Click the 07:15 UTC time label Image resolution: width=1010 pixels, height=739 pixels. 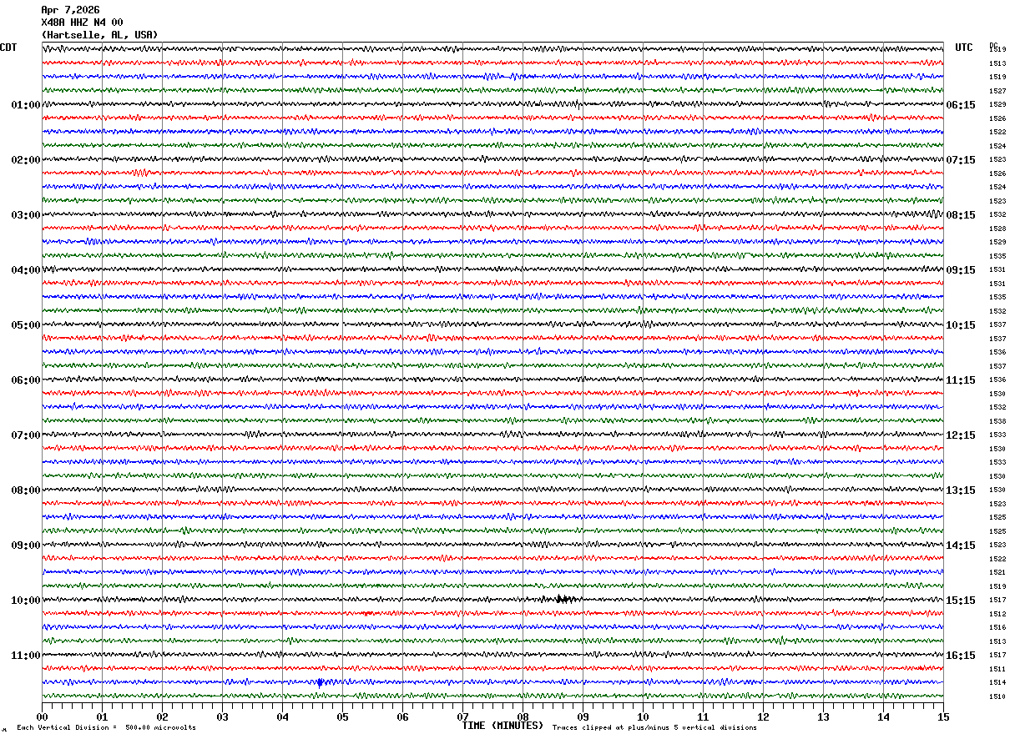961,160
